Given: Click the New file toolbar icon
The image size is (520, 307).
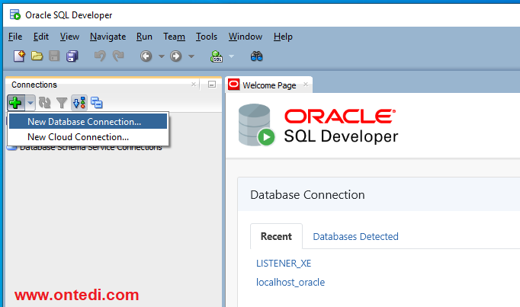Looking at the screenshot, I should pyautogui.click(x=19, y=56).
